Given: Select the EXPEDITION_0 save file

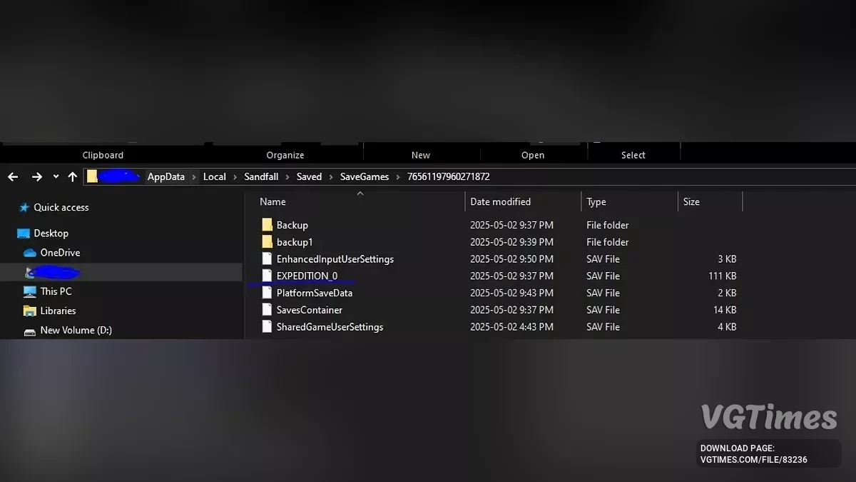Looking at the screenshot, I should coord(307,276).
